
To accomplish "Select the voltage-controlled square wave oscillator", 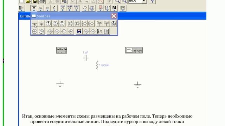I will coord(64,31).
